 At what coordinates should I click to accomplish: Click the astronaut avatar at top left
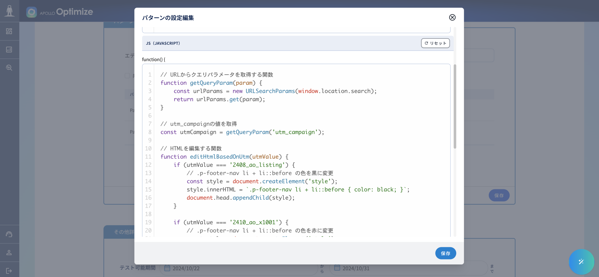(x=10, y=11)
